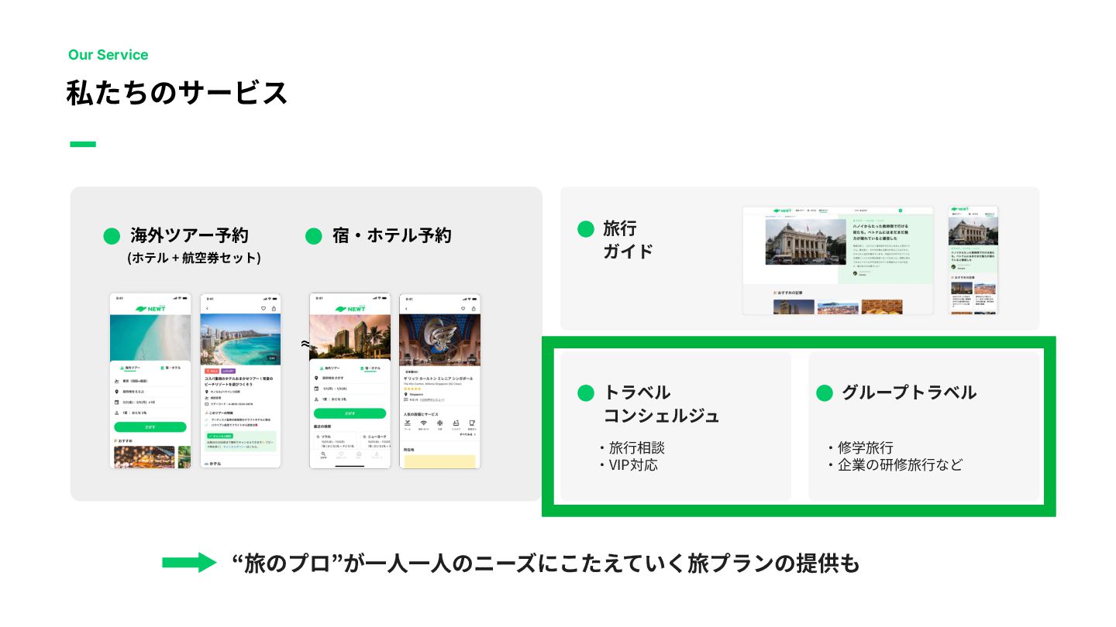Open the lantern おすすめ thumbnail on tour search phone

(x=144, y=457)
